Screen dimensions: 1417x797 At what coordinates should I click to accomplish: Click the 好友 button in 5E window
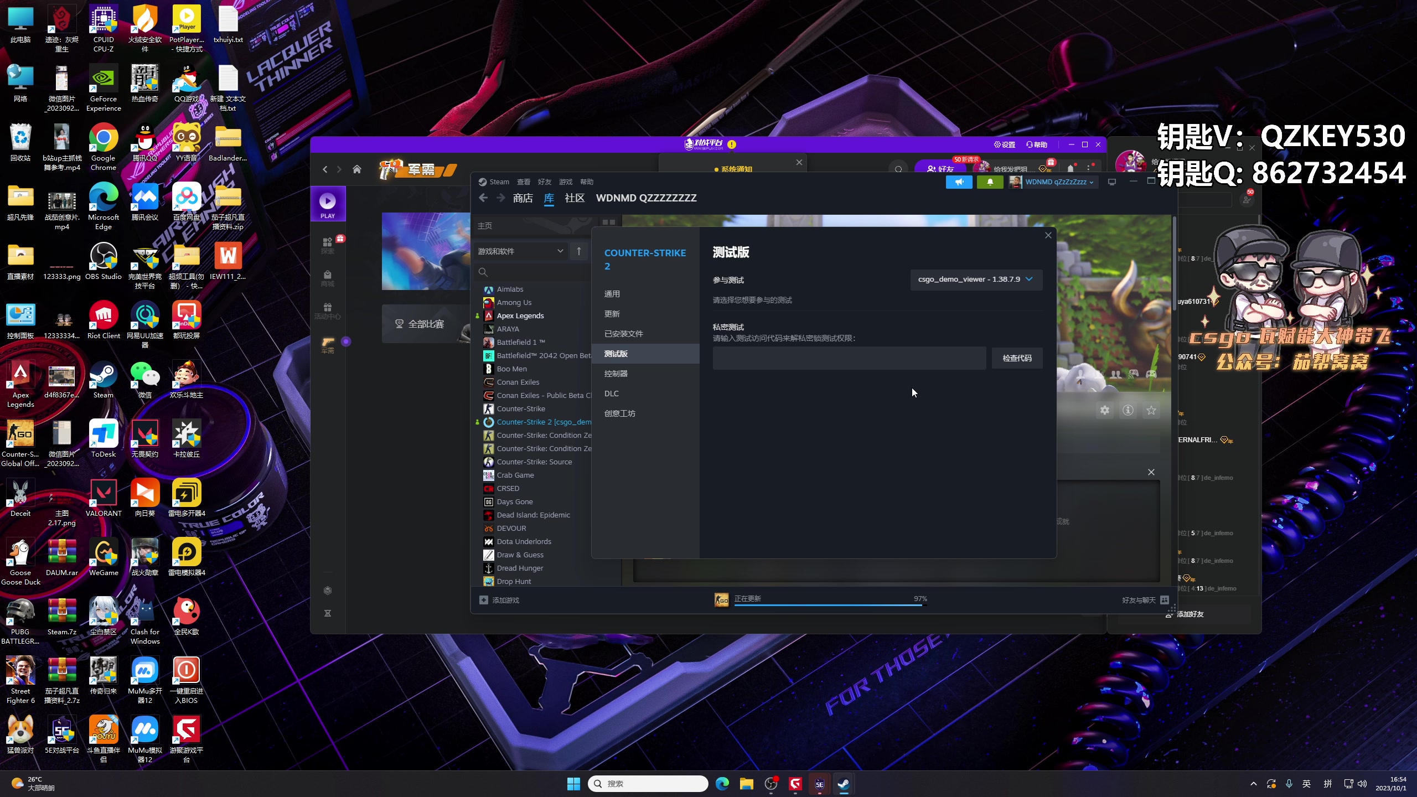(x=940, y=168)
